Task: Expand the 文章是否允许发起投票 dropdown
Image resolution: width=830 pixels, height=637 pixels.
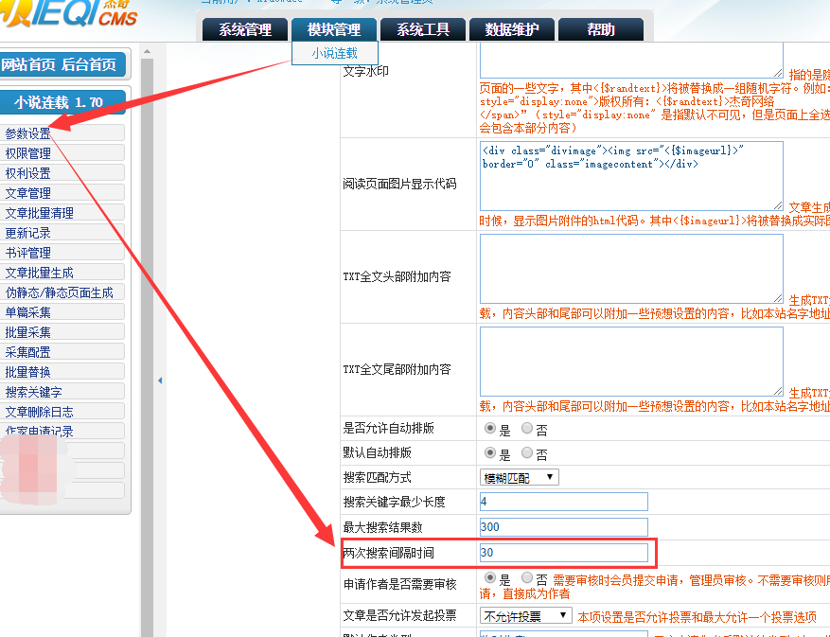Action: [525, 616]
